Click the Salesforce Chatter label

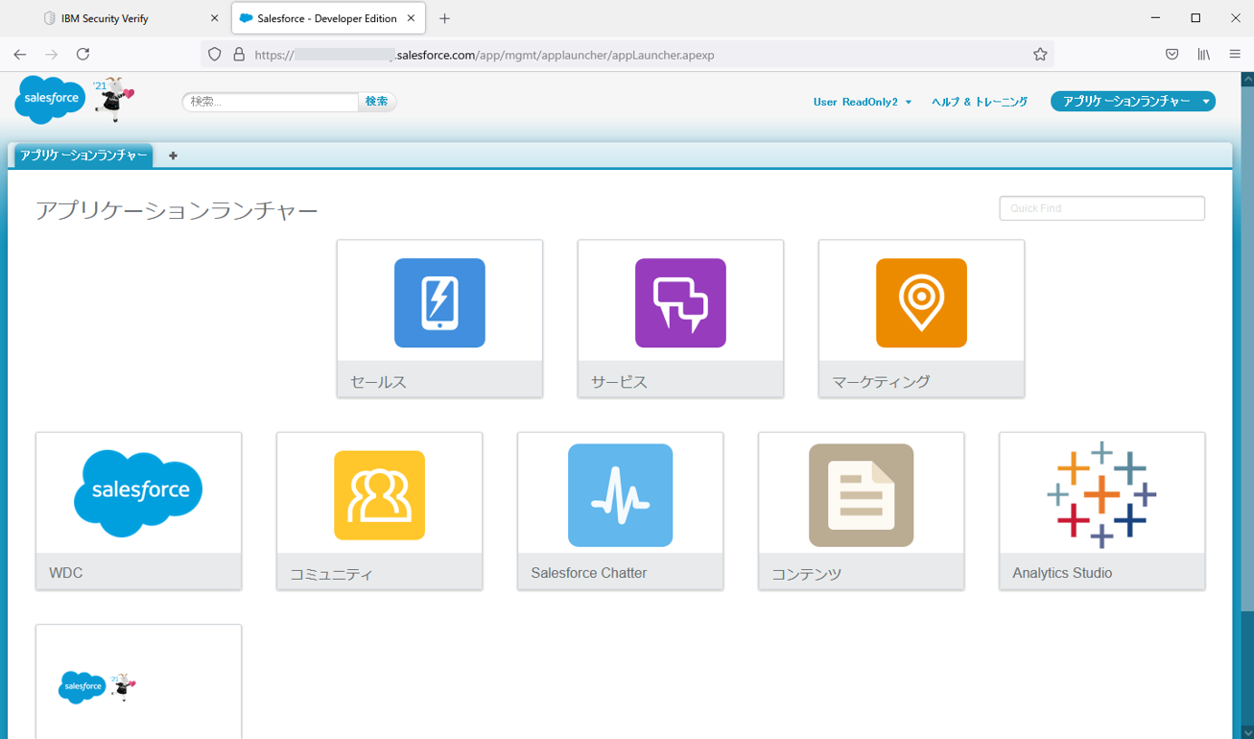click(589, 573)
